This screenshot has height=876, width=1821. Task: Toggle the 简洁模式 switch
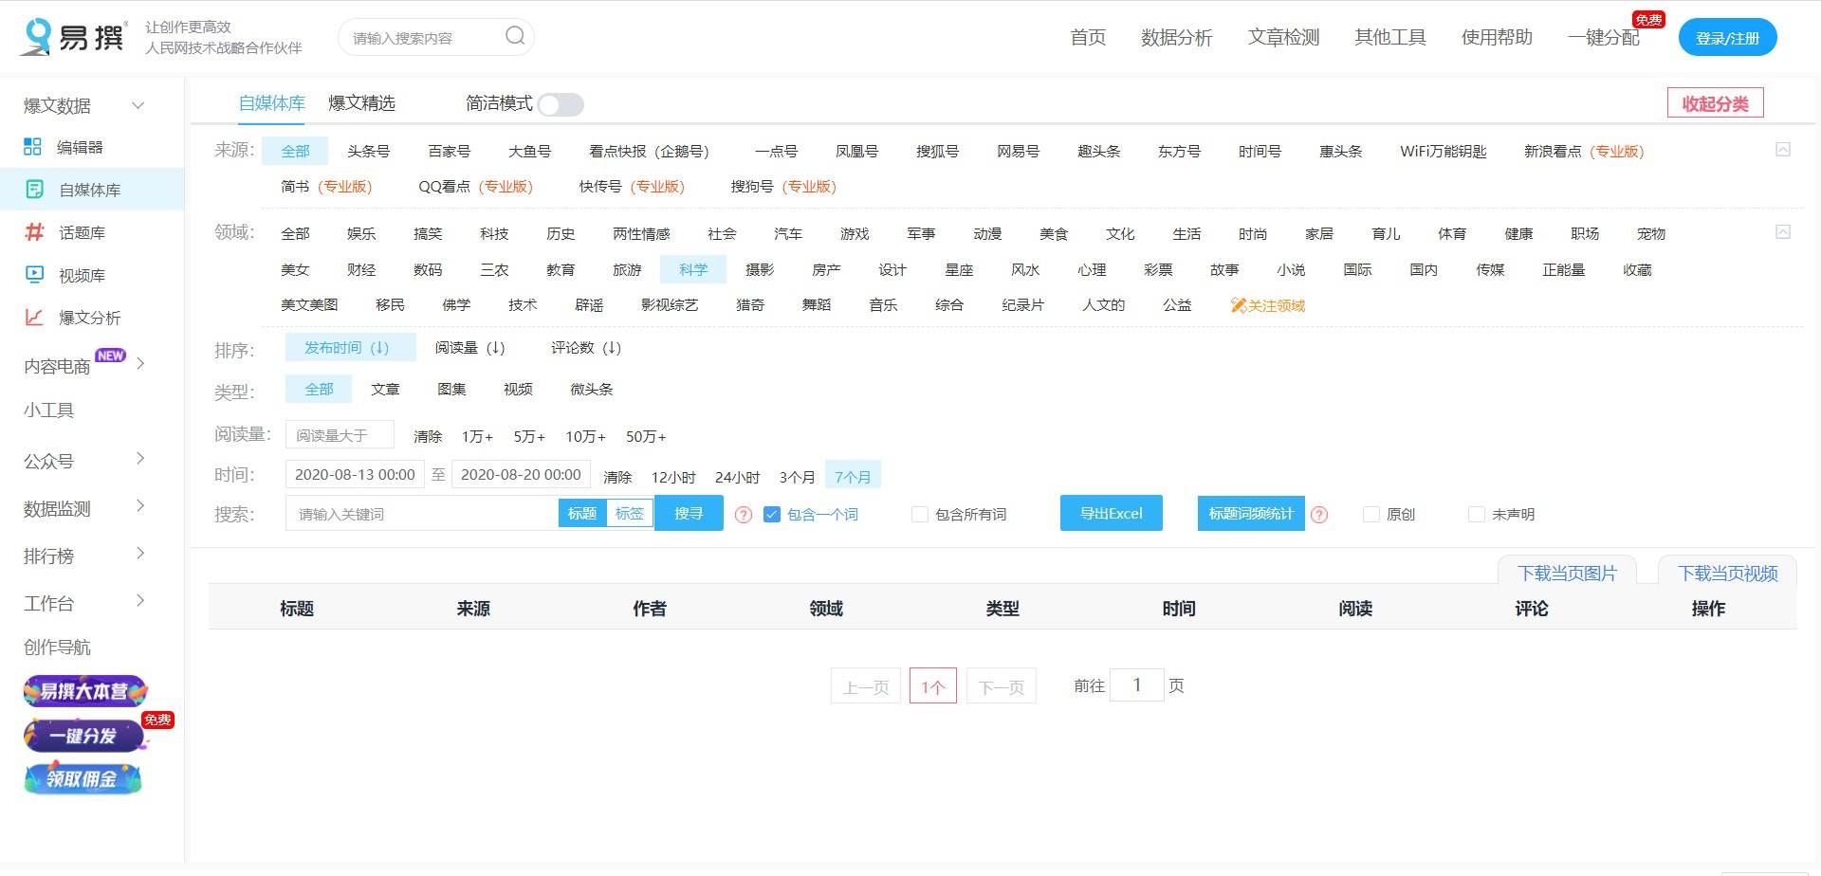click(x=561, y=104)
